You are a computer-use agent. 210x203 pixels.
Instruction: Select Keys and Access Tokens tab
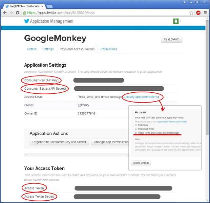click(77, 49)
